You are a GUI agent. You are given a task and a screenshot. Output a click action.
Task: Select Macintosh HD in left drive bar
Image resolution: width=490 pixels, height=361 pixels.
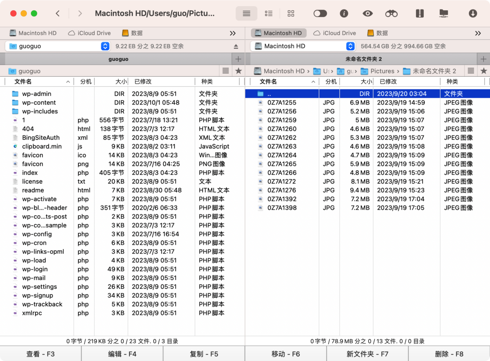click(33, 33)
